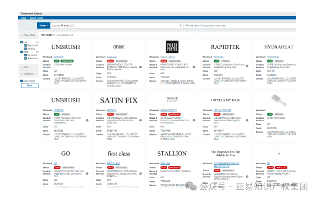Screen dimensions: 318x199
Task: Clear the Luxury Brands LLC search text
Action: point(181,25)
